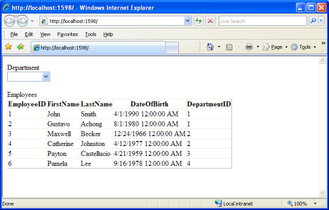Click the FirstName column header
Viewport: 329px width, 210px height.
point(64,104)
